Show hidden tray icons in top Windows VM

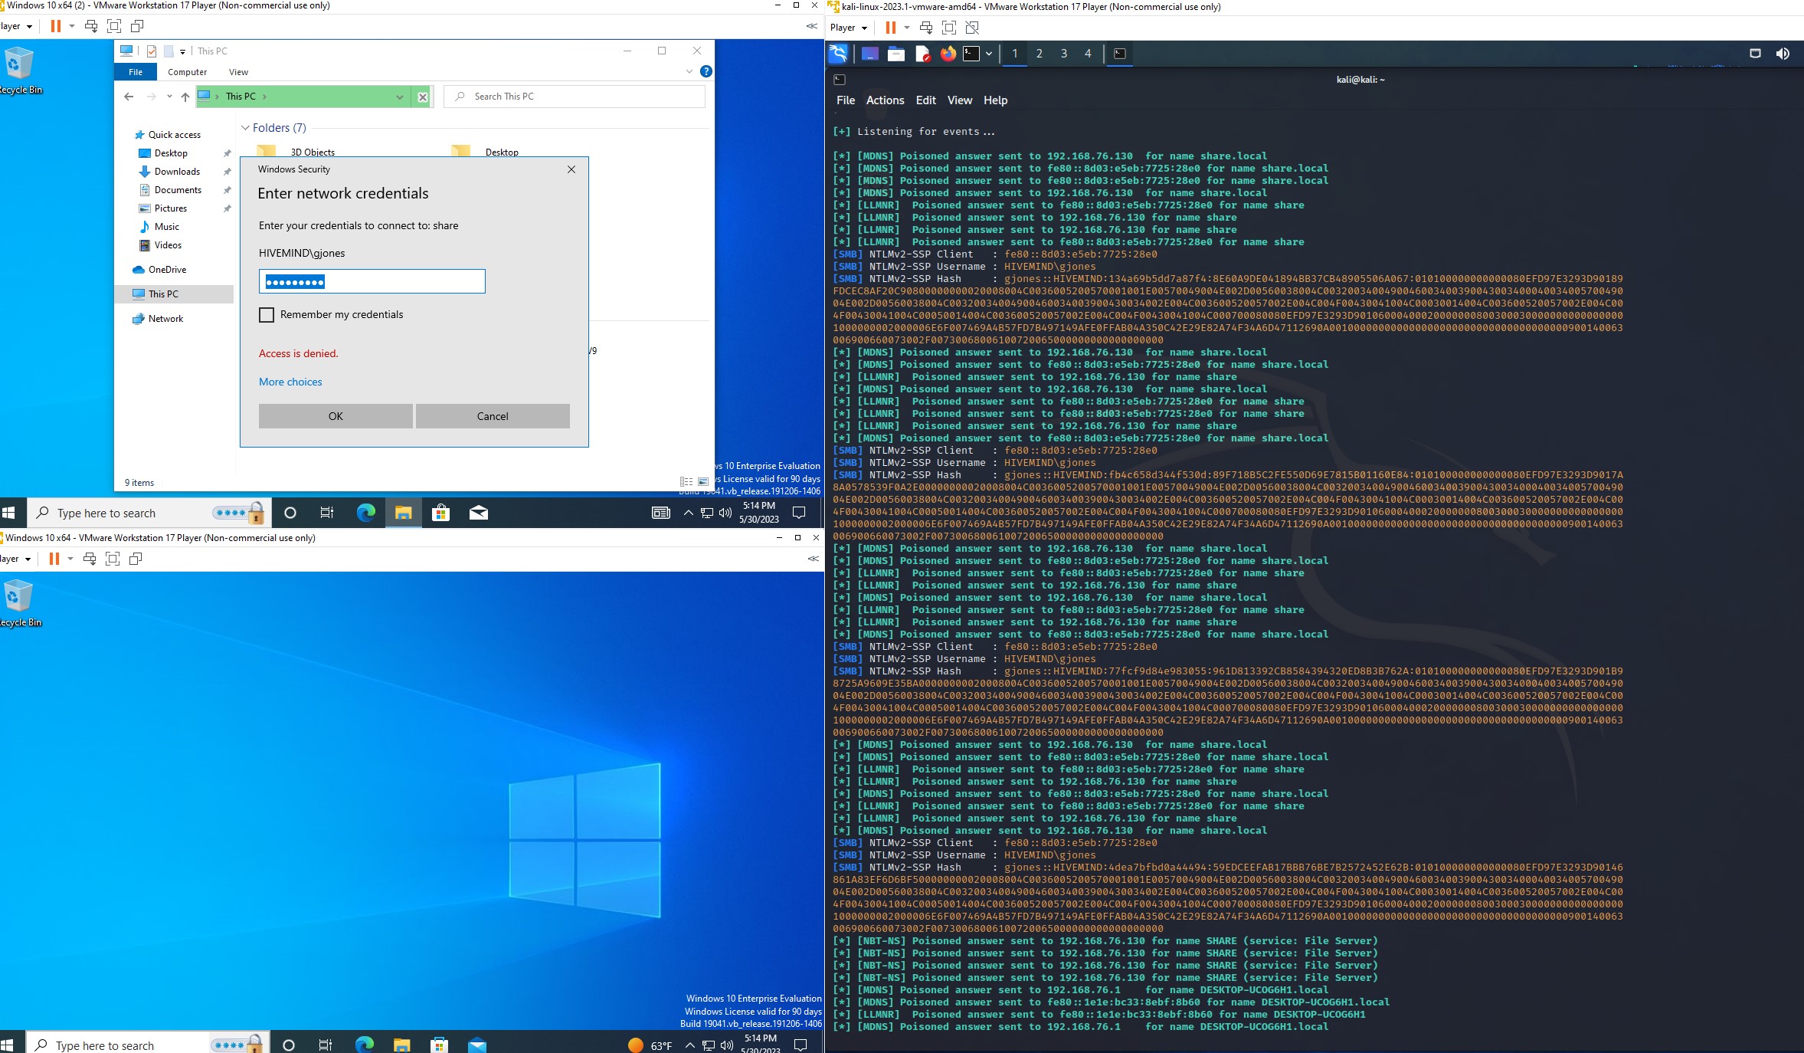[689, 513]
